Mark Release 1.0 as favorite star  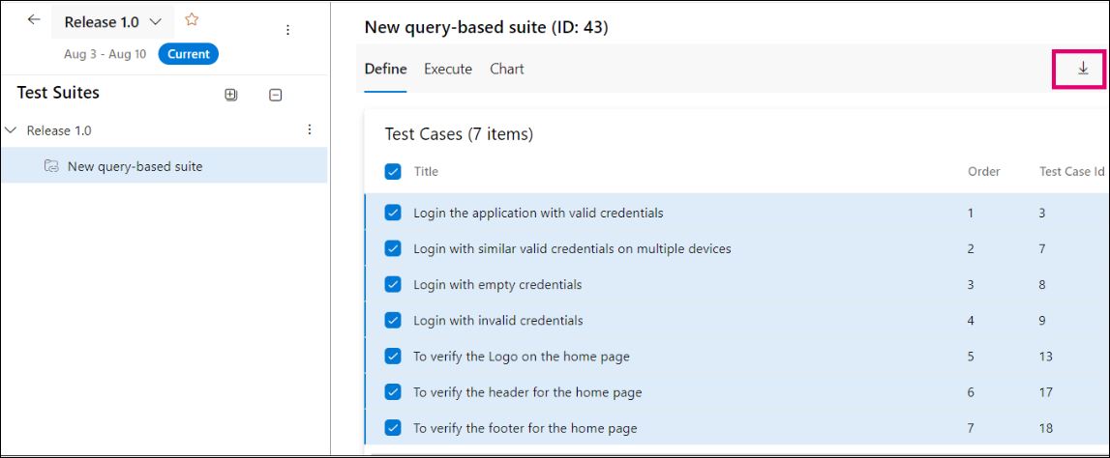pos(192,20)
